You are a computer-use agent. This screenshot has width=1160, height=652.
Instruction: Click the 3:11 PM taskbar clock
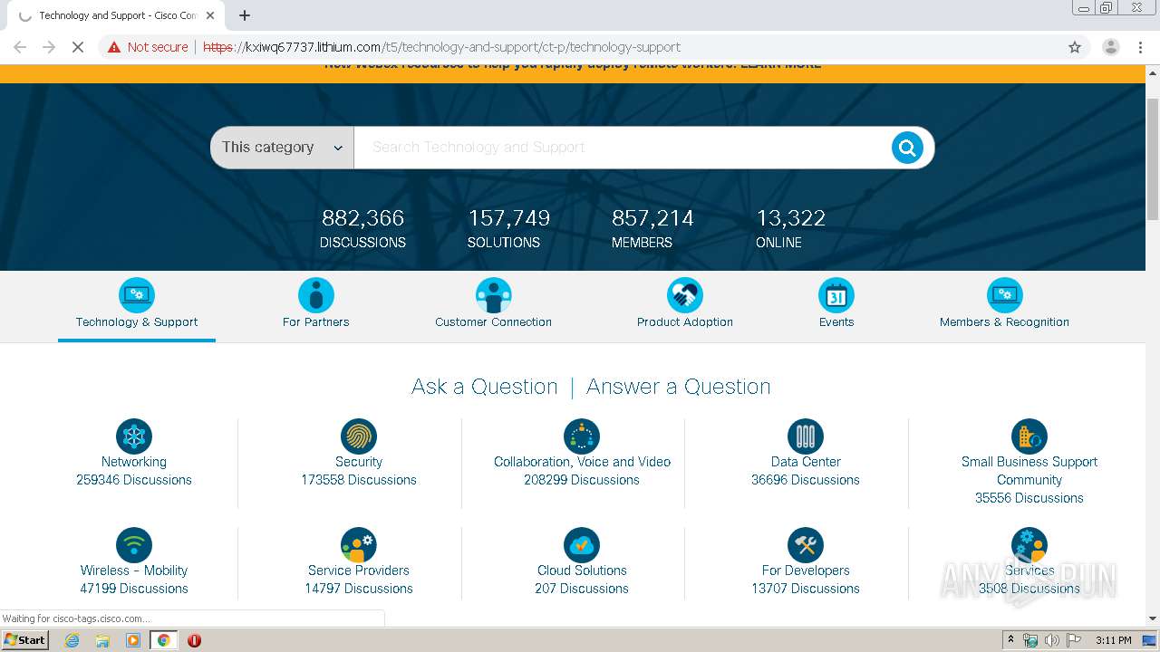pos(1113,640)
